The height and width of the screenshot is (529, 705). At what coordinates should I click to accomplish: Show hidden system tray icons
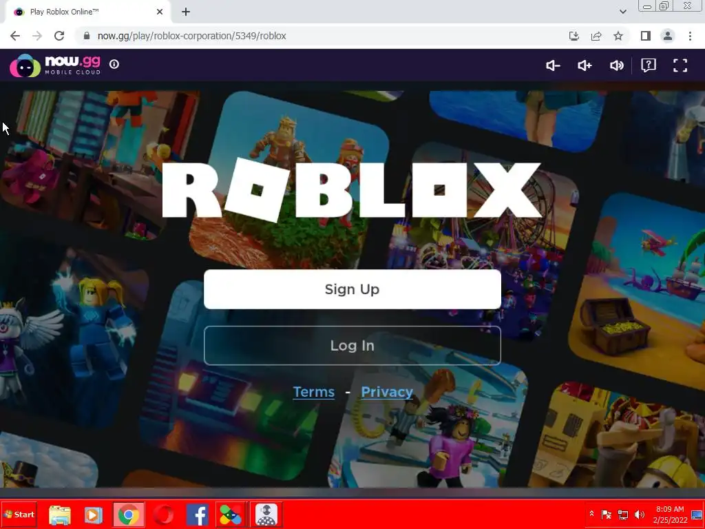[591, 514]
